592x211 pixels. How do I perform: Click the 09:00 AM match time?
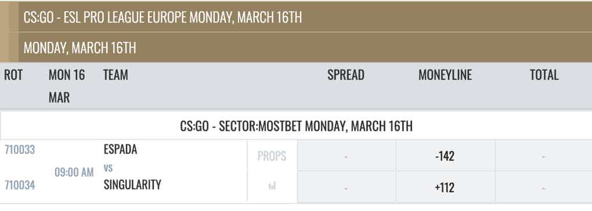click(x=74, y=173)
